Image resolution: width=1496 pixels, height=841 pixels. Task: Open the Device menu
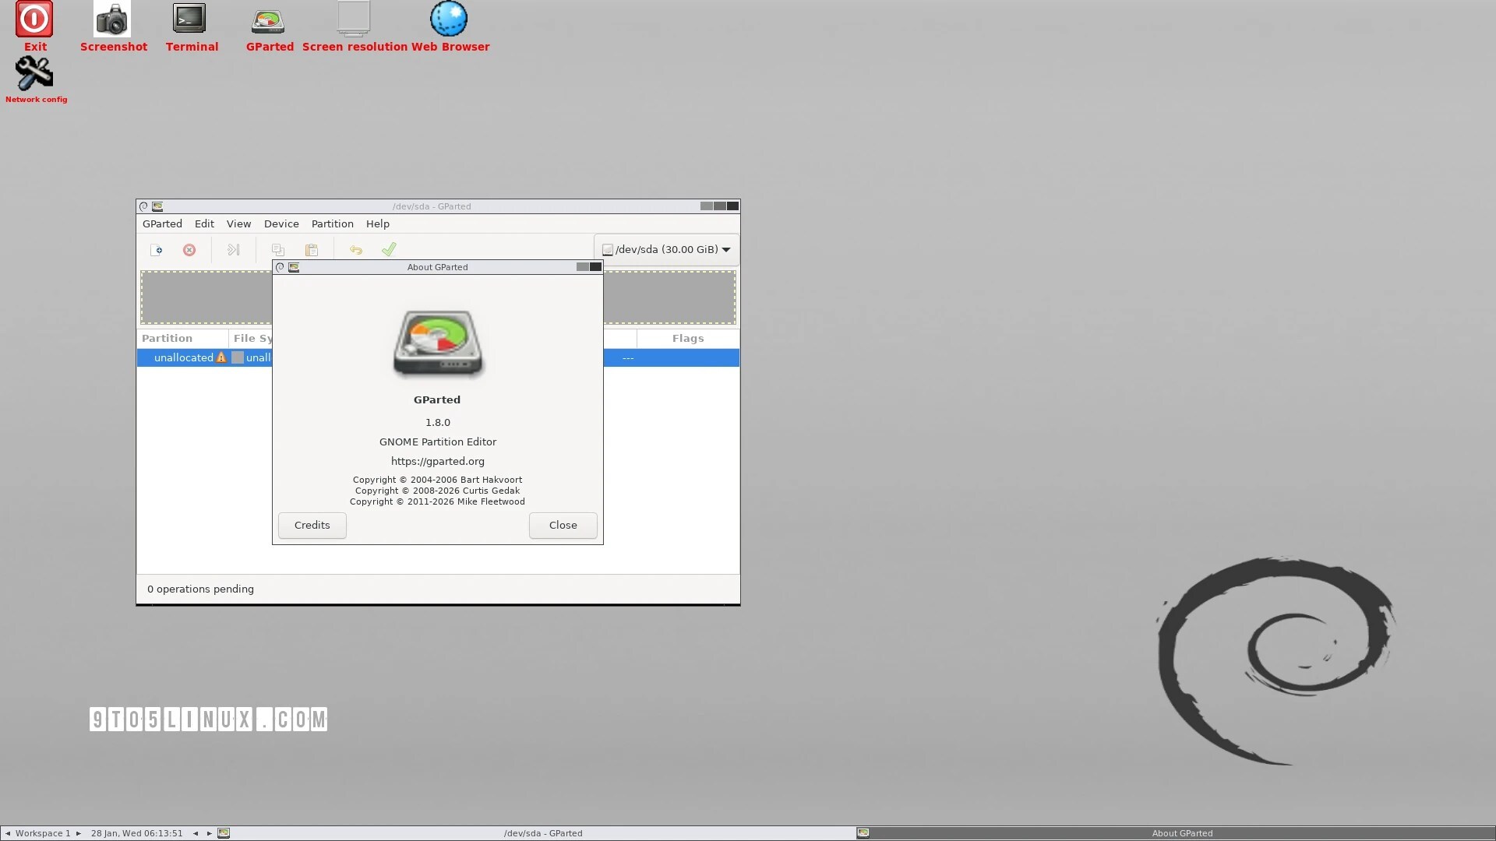pyautogui.click(x=280, y=223)
